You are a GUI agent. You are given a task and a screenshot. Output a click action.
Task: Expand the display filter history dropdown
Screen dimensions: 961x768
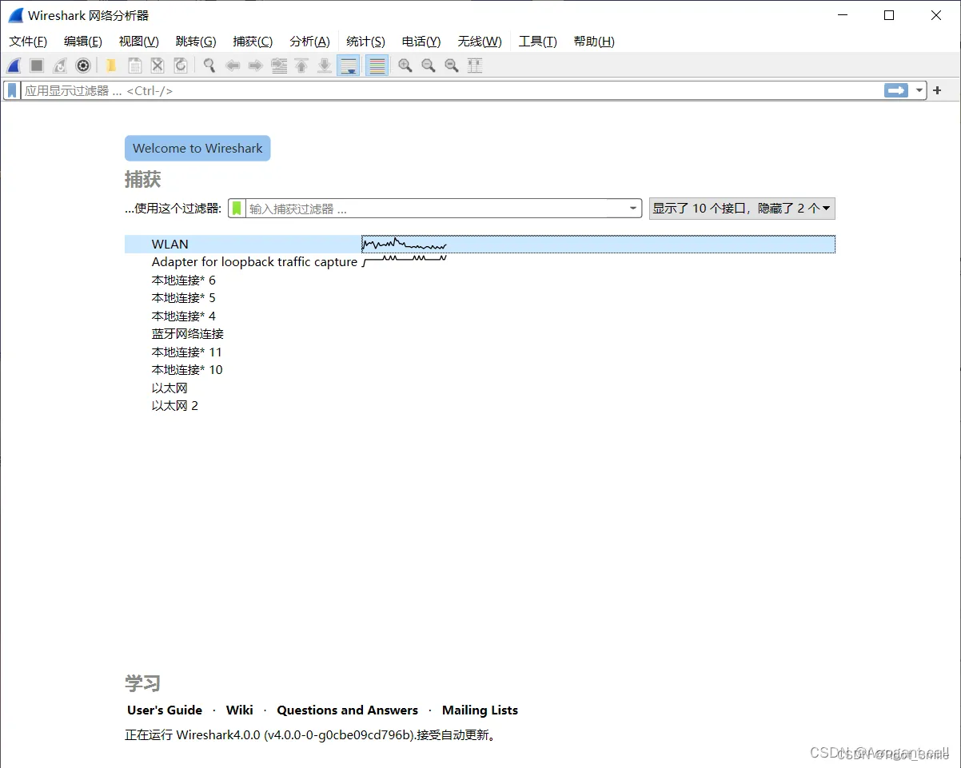click(x=919, y=90)
